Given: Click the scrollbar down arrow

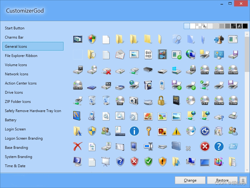Looking at the screenshot, I should point(247,170).
